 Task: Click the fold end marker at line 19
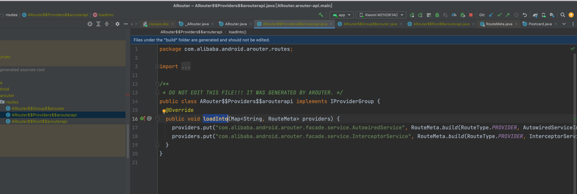[157, 145]
